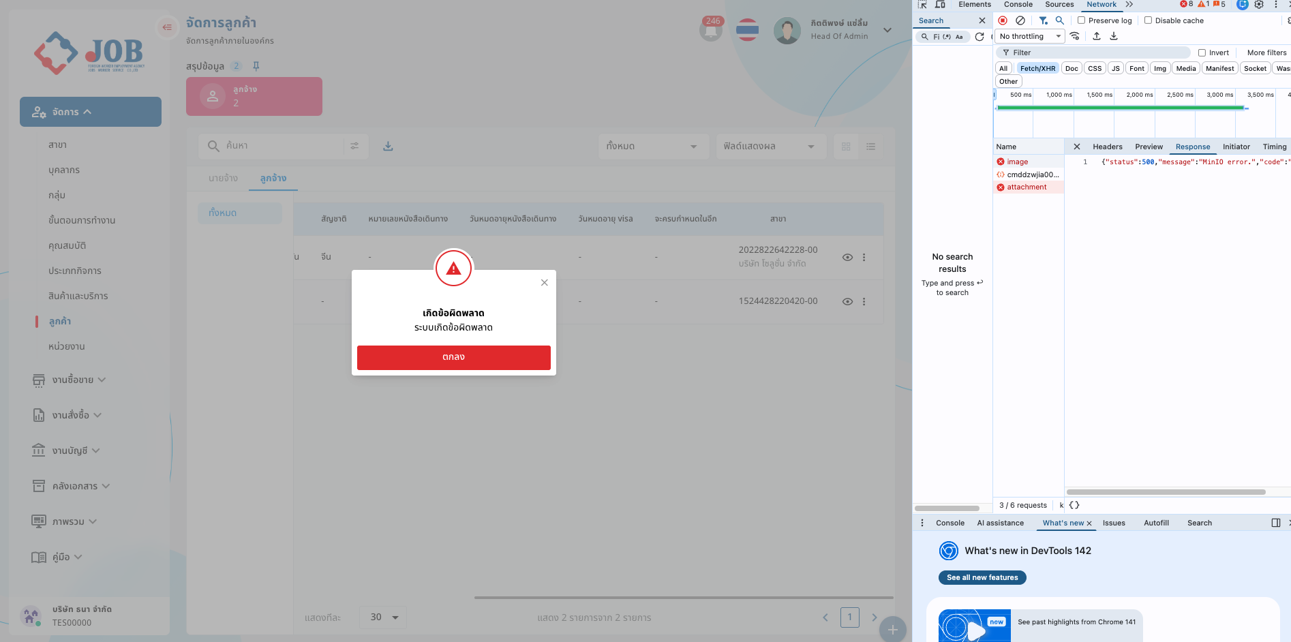Screen dimensions: 1291x642
Task: Open DevTools settings gear
Action: tap(1259, 5)
